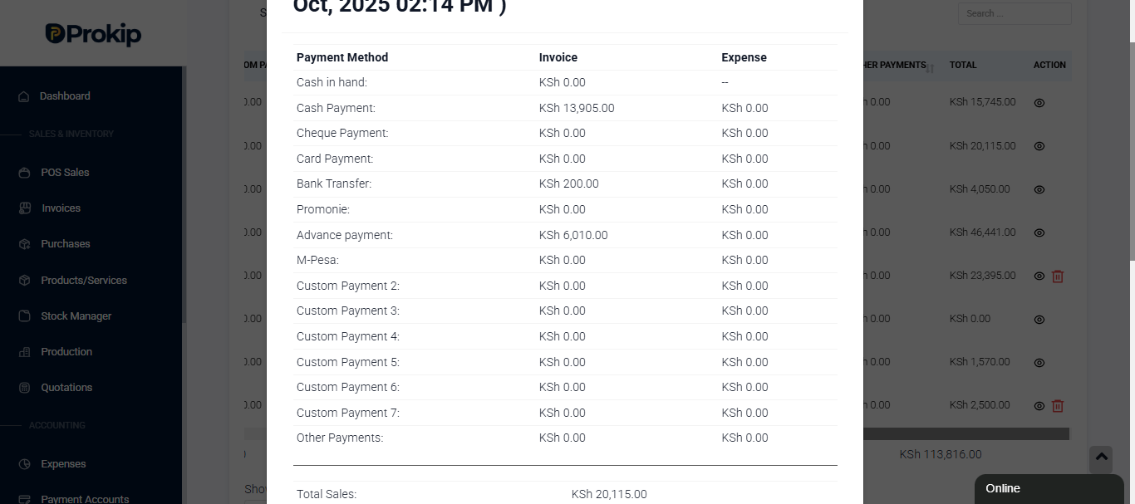Click the table Search input field
This screenshot has height=504, width=1135.
[x=1015, y=13]
